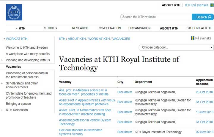Click 31.Oct.2018 deadline in Vehicle System row

[x=204, y=122]
